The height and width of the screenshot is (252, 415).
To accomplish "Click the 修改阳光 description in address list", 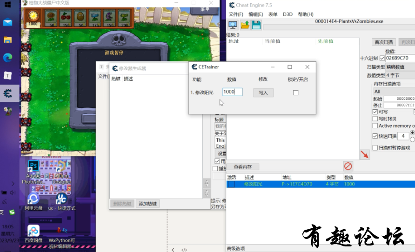I will [253, 184].
